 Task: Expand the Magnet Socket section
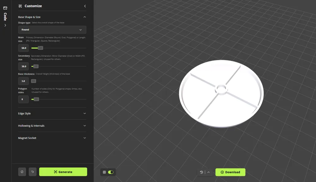pyautogui.click(x=85, y=138)
